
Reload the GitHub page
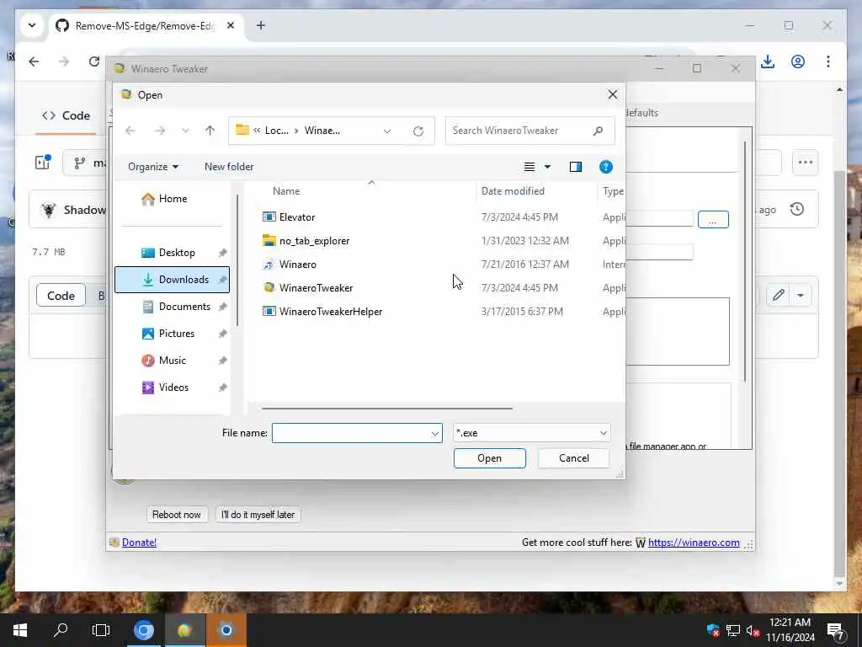[x=94, y=61]
